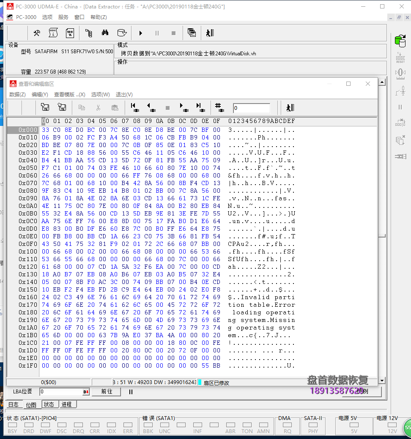Click the disk with arrow icon
The image size is (411, 439).
122,33
